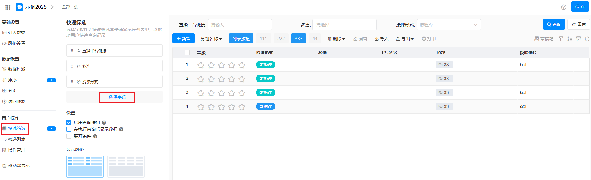Open the recycle bin icon in the list toolbar
Viewport: 591px width, 180px height.
[578, 39]
